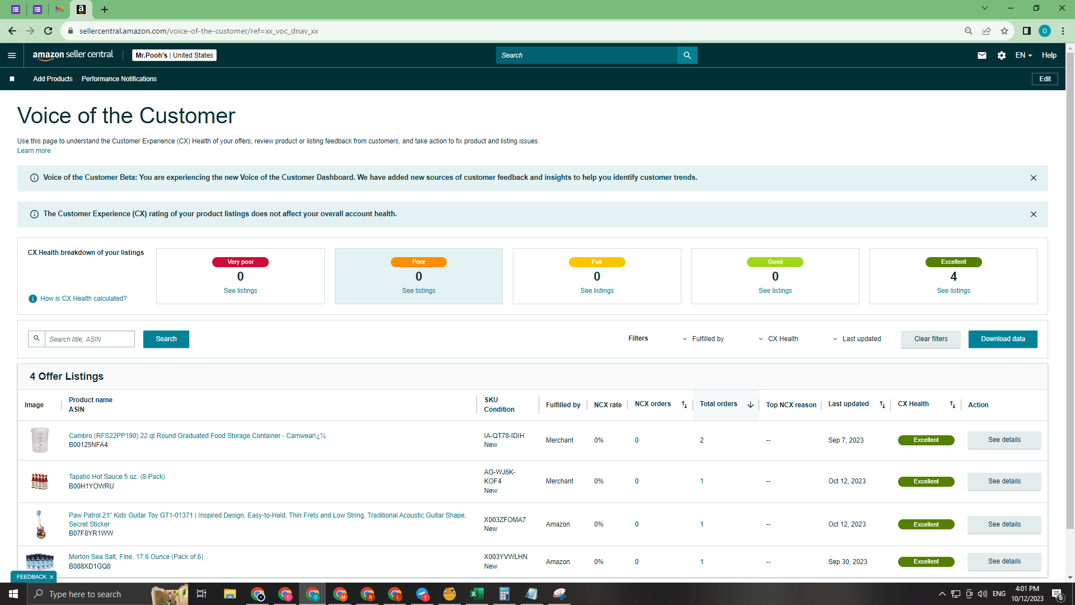The image size is (1075, 605).
Task: Click the search magnifier button in header
Action: 687,55
